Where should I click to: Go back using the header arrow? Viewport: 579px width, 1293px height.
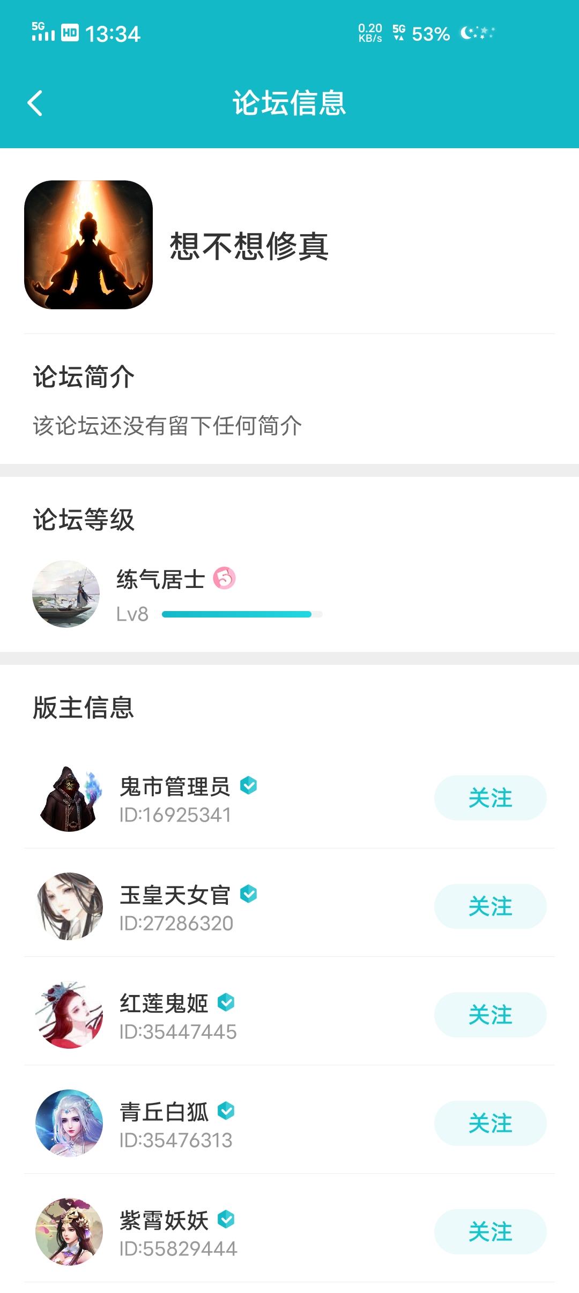click(x=35, y=103)
